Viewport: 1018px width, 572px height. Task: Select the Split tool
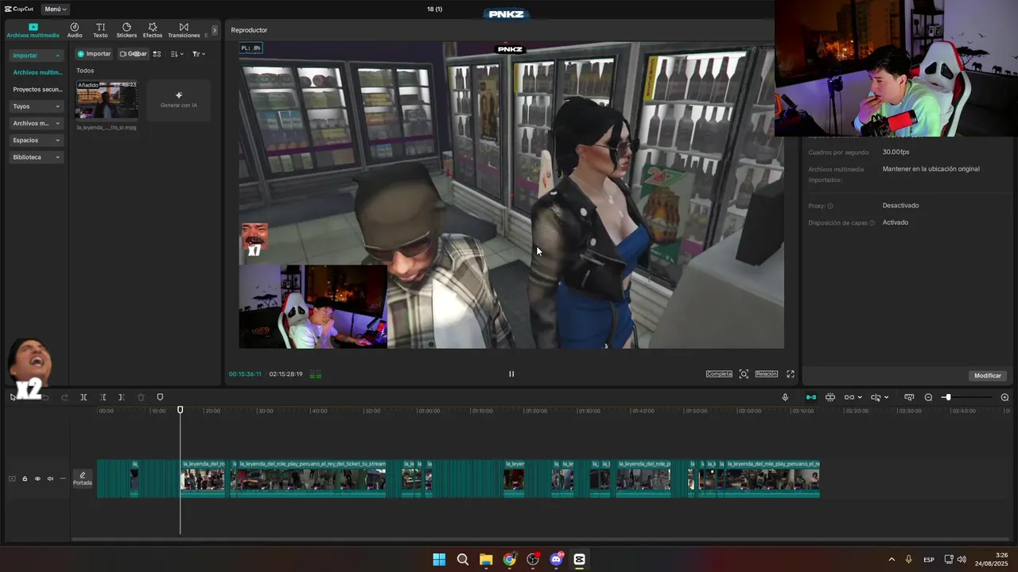click(84, 397)
